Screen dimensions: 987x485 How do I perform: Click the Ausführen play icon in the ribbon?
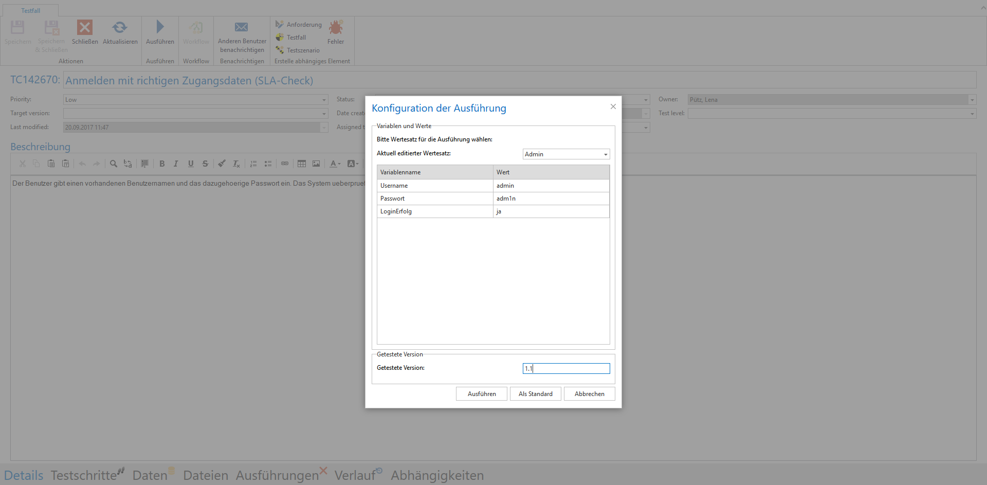point(160,27)
